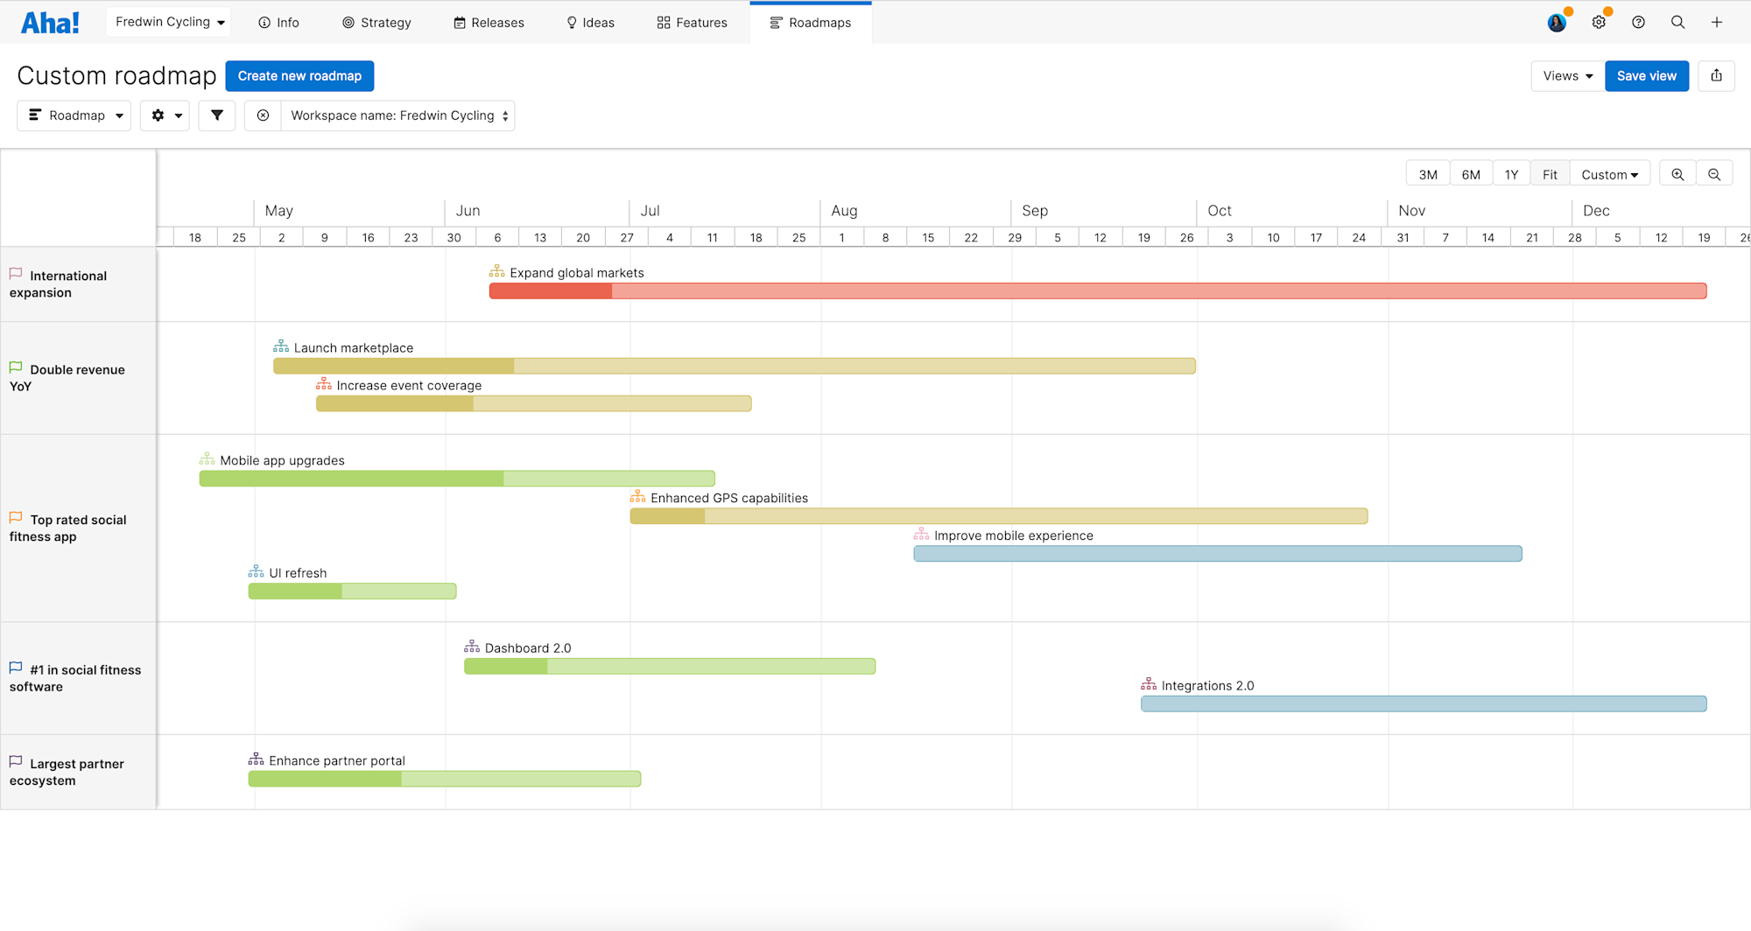Open the Roadmap type dropdown
Screen dimensions: 1751x931
point(74,115)
